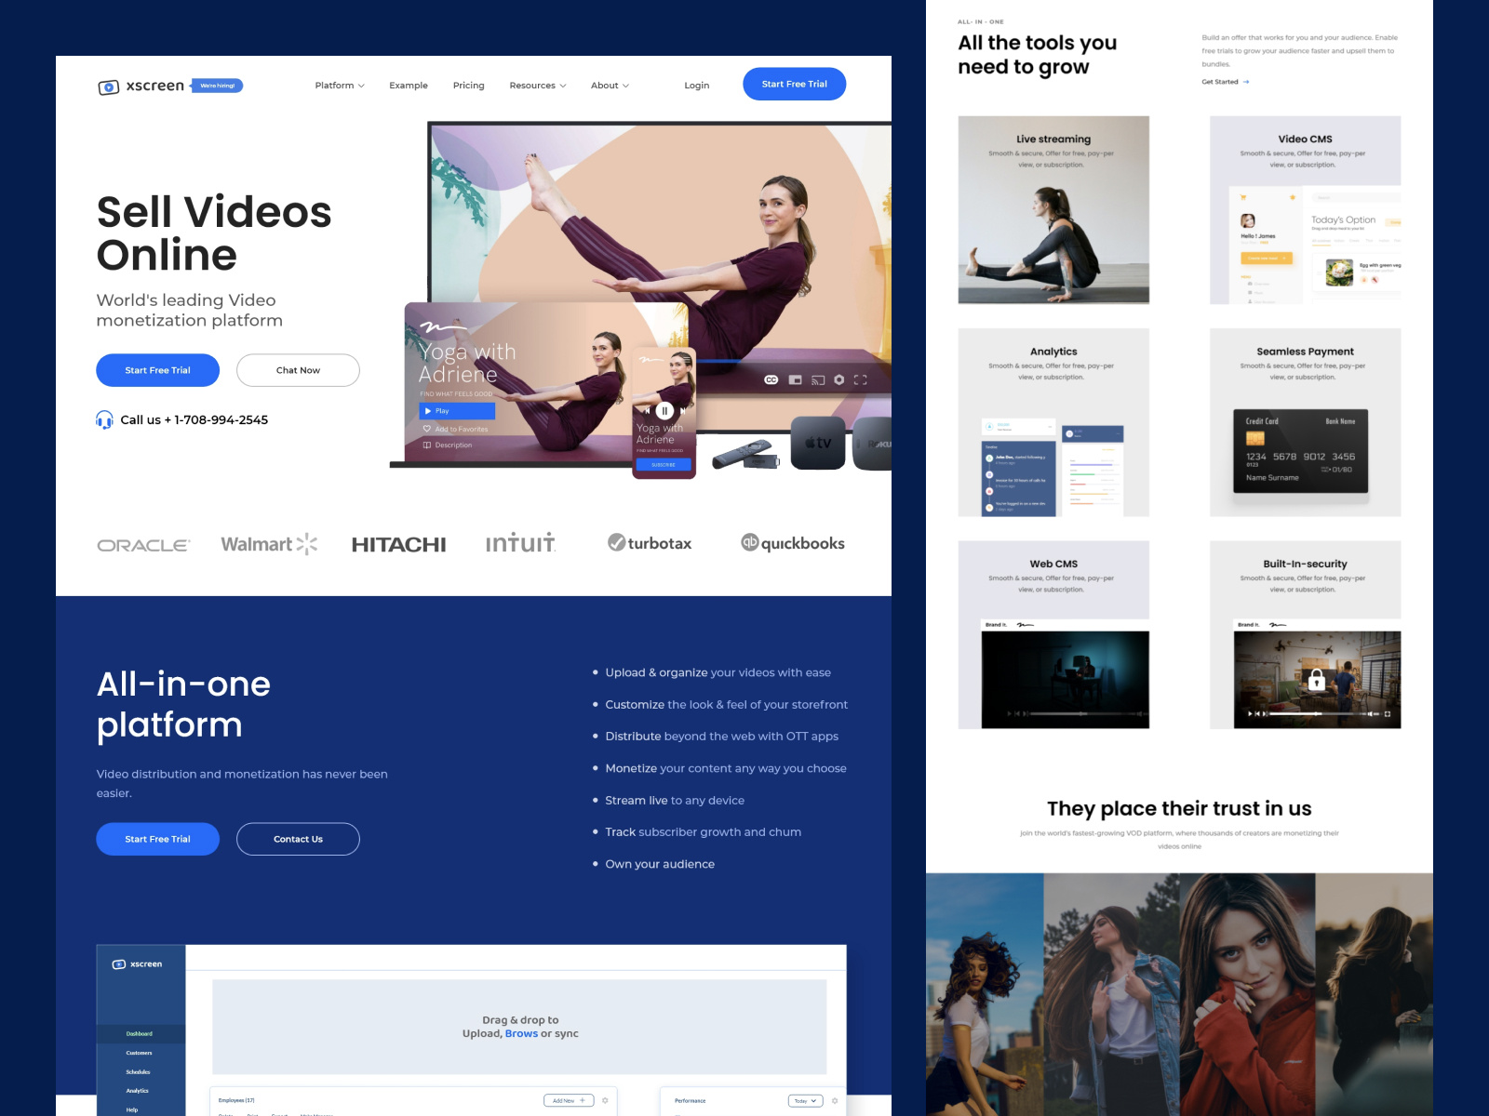Click the drag and drop upload area

coord(521,1026)
